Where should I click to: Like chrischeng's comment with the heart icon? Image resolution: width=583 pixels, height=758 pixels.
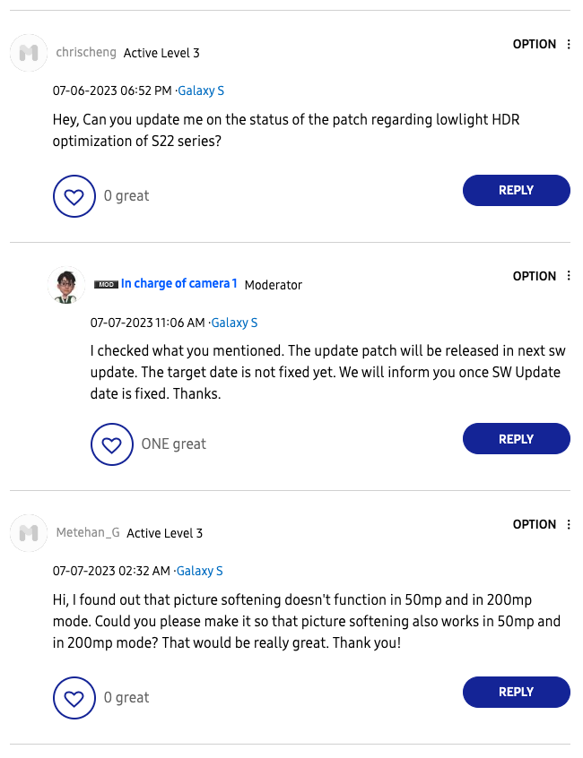74,196
